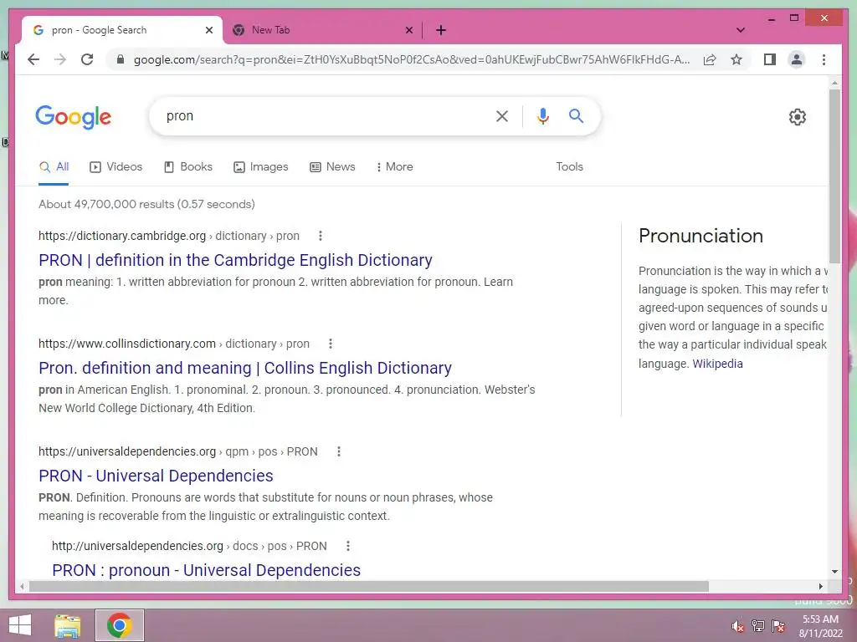Go back with the browser back arrow

click(33, 59)
